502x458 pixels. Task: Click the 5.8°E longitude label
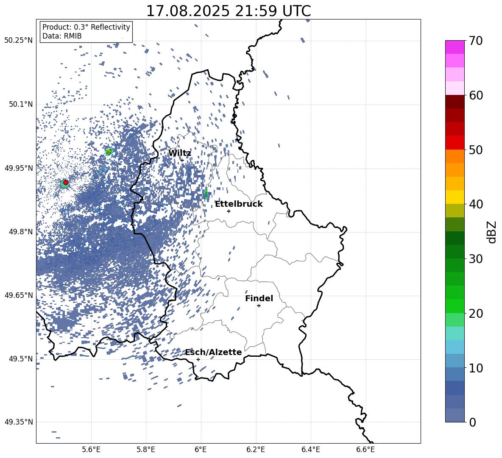[x=146, y=450]
